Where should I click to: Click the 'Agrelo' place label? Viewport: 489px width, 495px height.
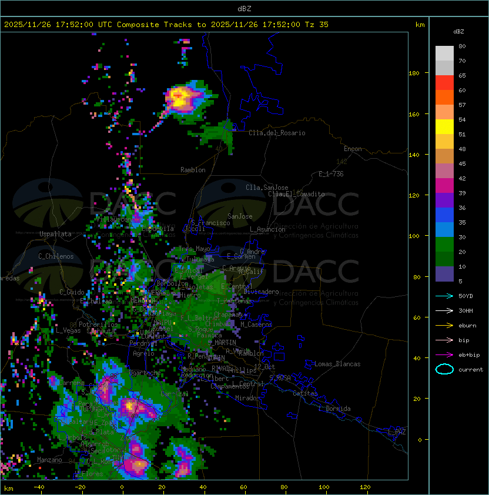143,353
